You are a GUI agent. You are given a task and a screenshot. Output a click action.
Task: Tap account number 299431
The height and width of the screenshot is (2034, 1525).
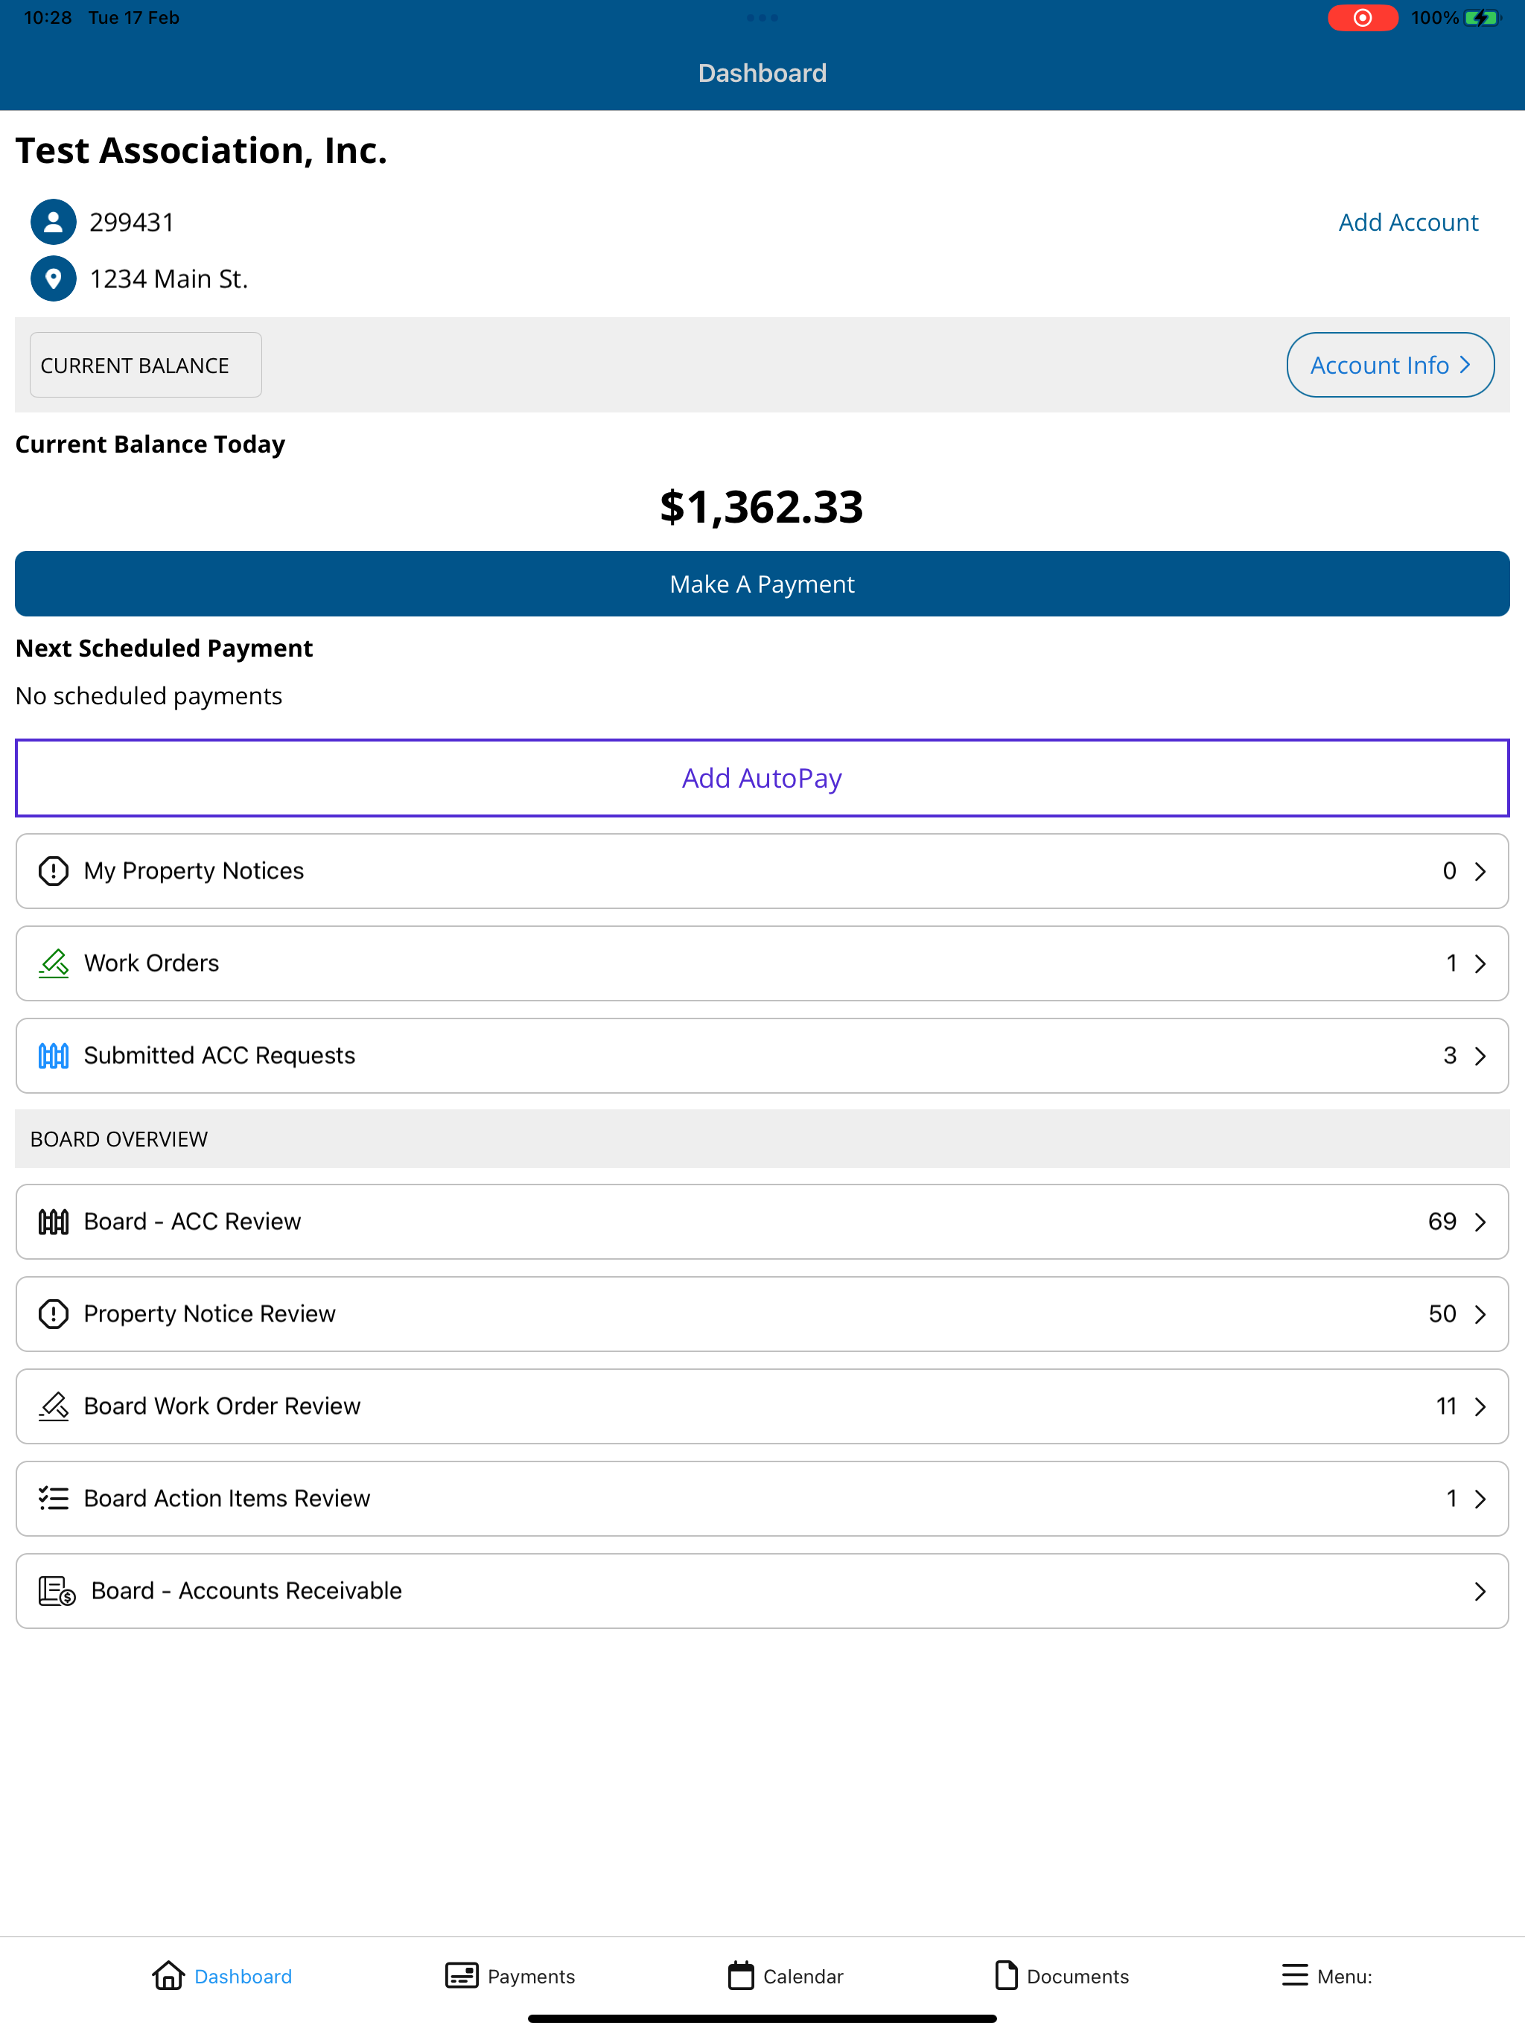(132, 223)
